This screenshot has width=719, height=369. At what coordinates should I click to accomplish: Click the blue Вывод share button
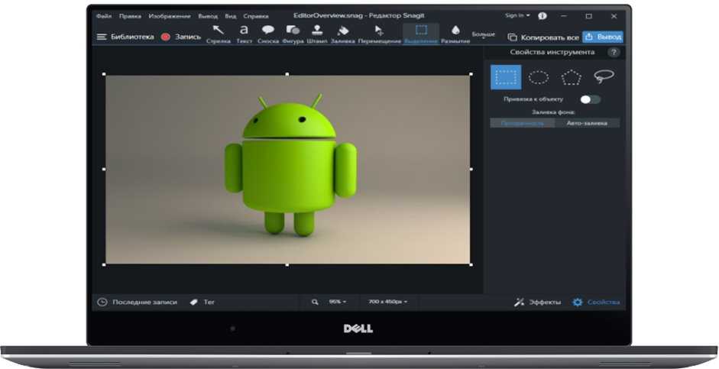pyautogui.click(x=604, y=37)
